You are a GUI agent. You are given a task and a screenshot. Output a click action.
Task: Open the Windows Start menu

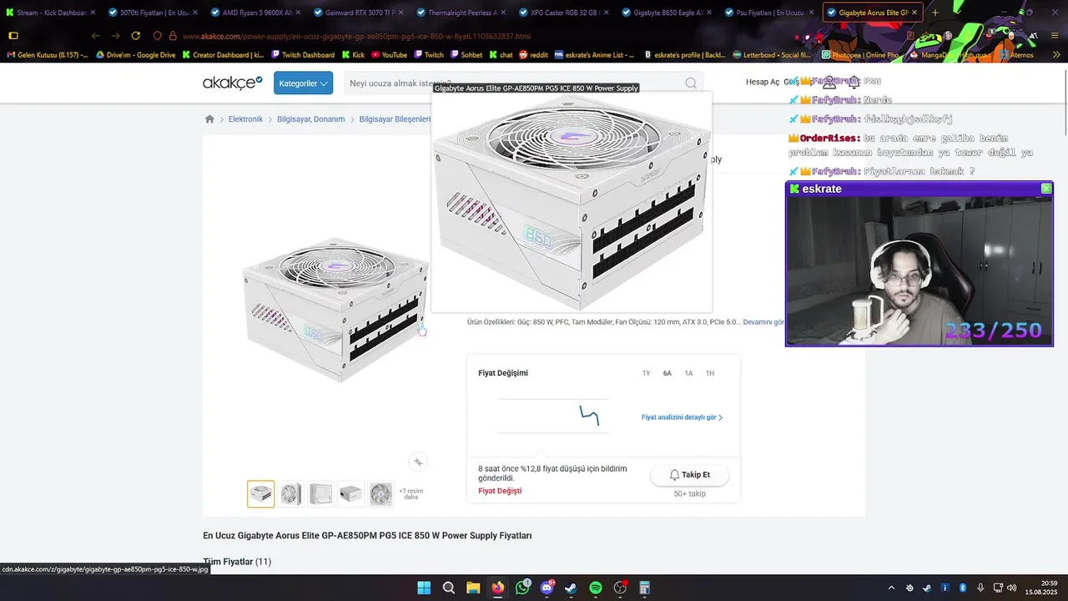click(424, 588)
